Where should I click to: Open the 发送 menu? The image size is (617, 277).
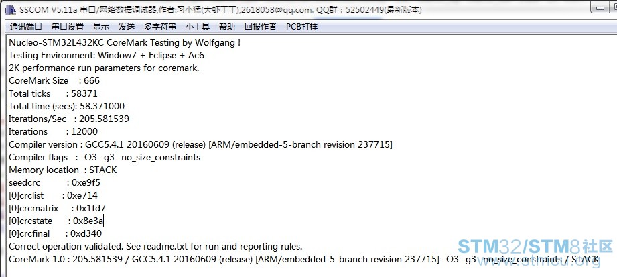point(127,27)
